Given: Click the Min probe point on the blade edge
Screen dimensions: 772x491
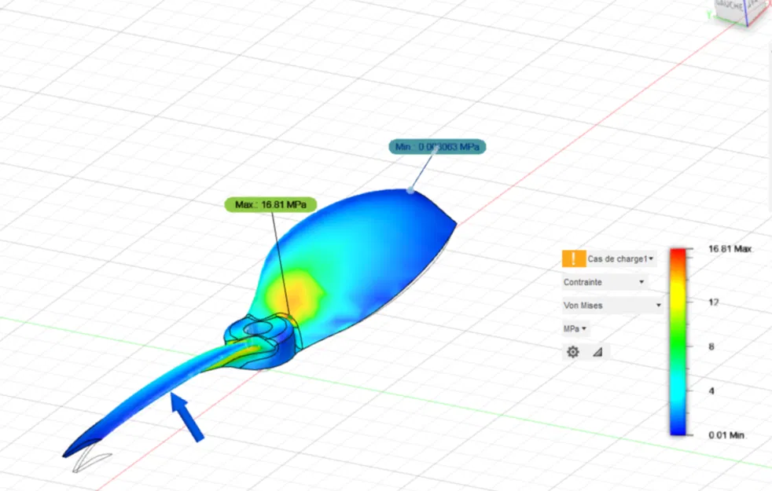Looking at the screenshot, I should (x=410, y=189).
